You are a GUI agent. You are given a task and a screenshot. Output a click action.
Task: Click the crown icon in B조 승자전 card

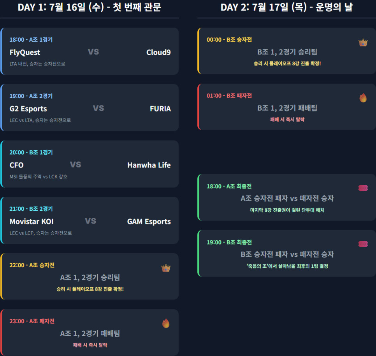click(x=363, y=43)
